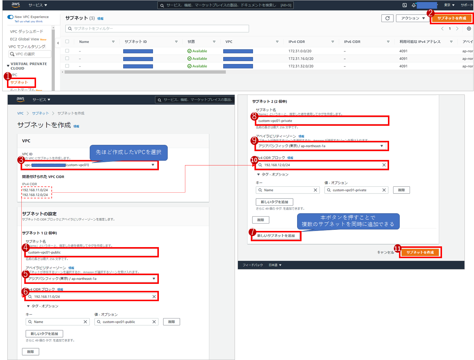Click the custom-vpc01-public subnet name field
Image resolution: width=474 pixels, height=360 pixels.
point(91,252)
